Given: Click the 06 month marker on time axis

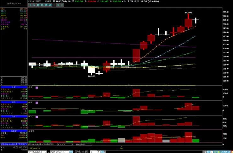Looking at the screenshot, I should 121,148.
